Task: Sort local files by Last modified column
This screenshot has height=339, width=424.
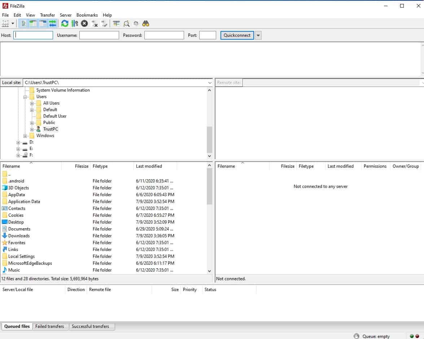Action: pos(149,166)
